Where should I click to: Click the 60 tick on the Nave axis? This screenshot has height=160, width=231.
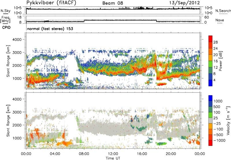point(206,17)
